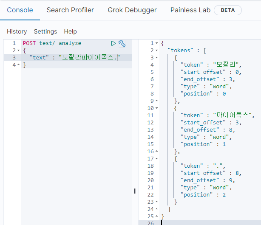Image resolution: width=261 pixels, height=225 pixels.
Task: Switch to the Grok Debugger tab
Action: (132, 10)
